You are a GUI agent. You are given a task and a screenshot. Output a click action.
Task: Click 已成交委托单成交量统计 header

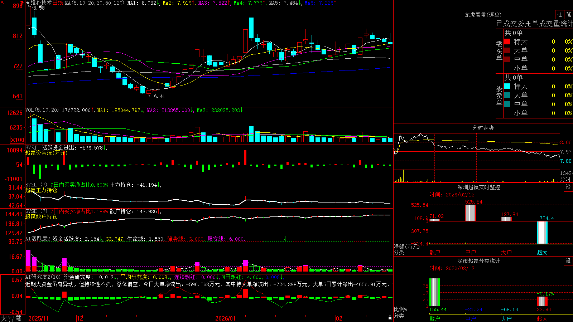(x=535, y=24)
